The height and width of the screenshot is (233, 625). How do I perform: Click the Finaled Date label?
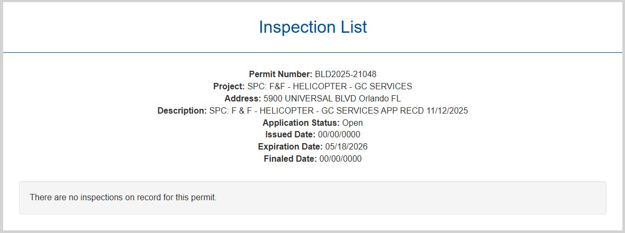[291, 159]
